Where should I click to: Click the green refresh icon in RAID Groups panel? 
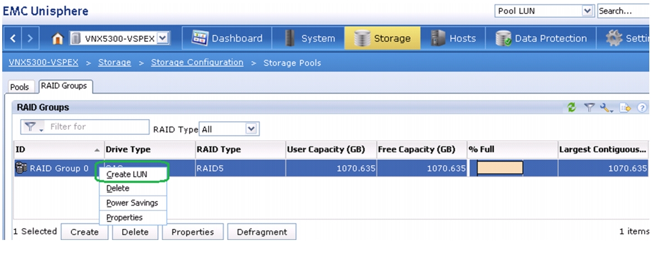pyautogui.click(x=572, y=108)
